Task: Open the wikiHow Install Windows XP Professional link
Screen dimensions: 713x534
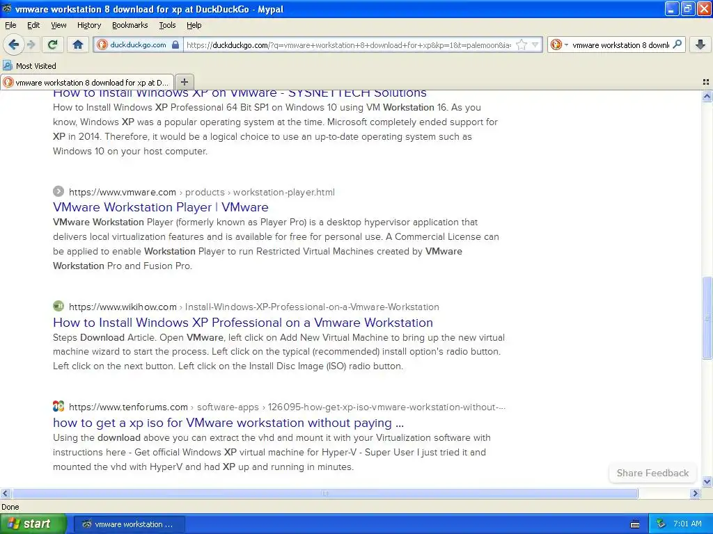Action: coord(243,323)
